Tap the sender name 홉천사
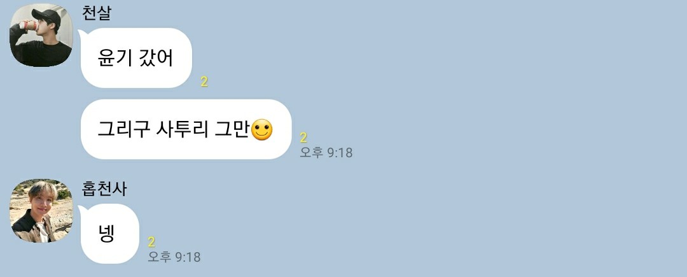The image size is (687, 277). 104,188
